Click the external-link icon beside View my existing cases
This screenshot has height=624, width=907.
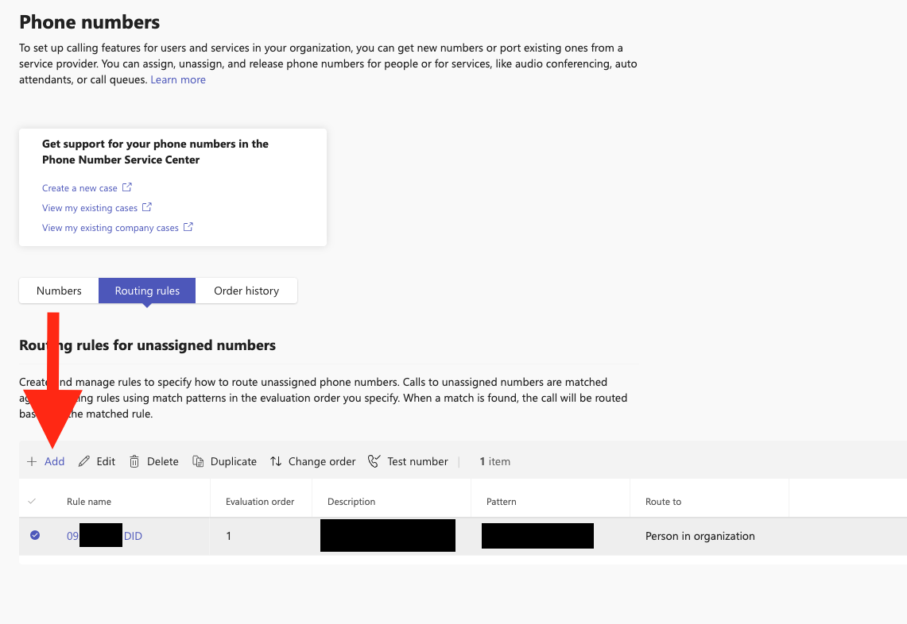[145, 207]
